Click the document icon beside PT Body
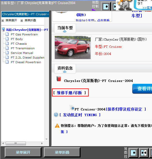 tap(7, 39)
